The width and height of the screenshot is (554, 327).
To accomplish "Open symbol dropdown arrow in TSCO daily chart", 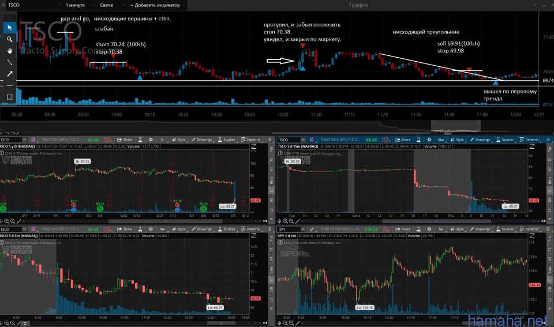I will pyautogui.click(x=24, y=140).
